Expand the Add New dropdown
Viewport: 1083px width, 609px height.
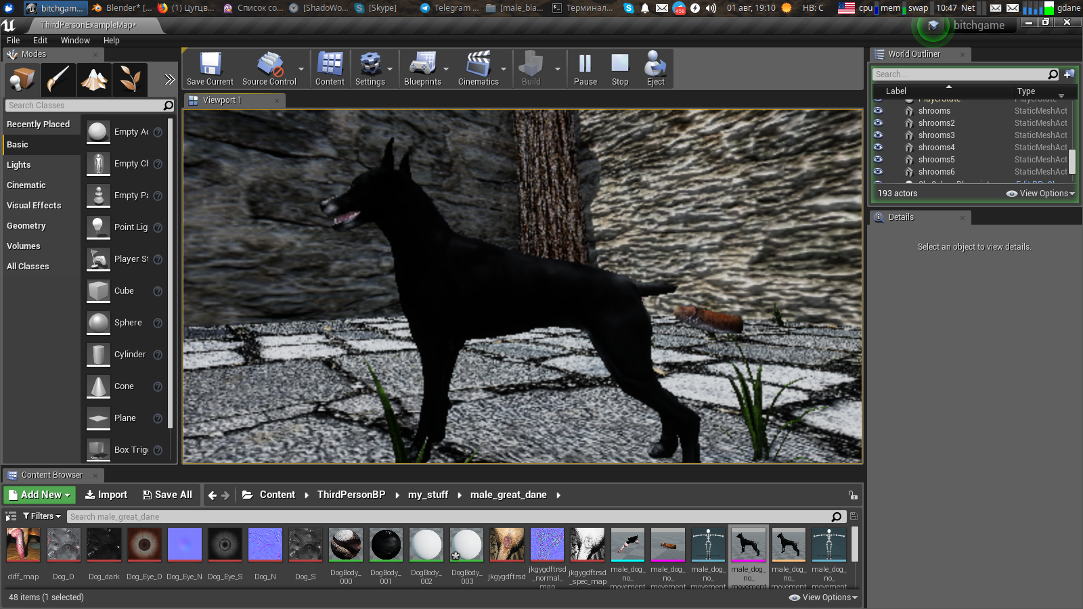(x=40, y=495)
